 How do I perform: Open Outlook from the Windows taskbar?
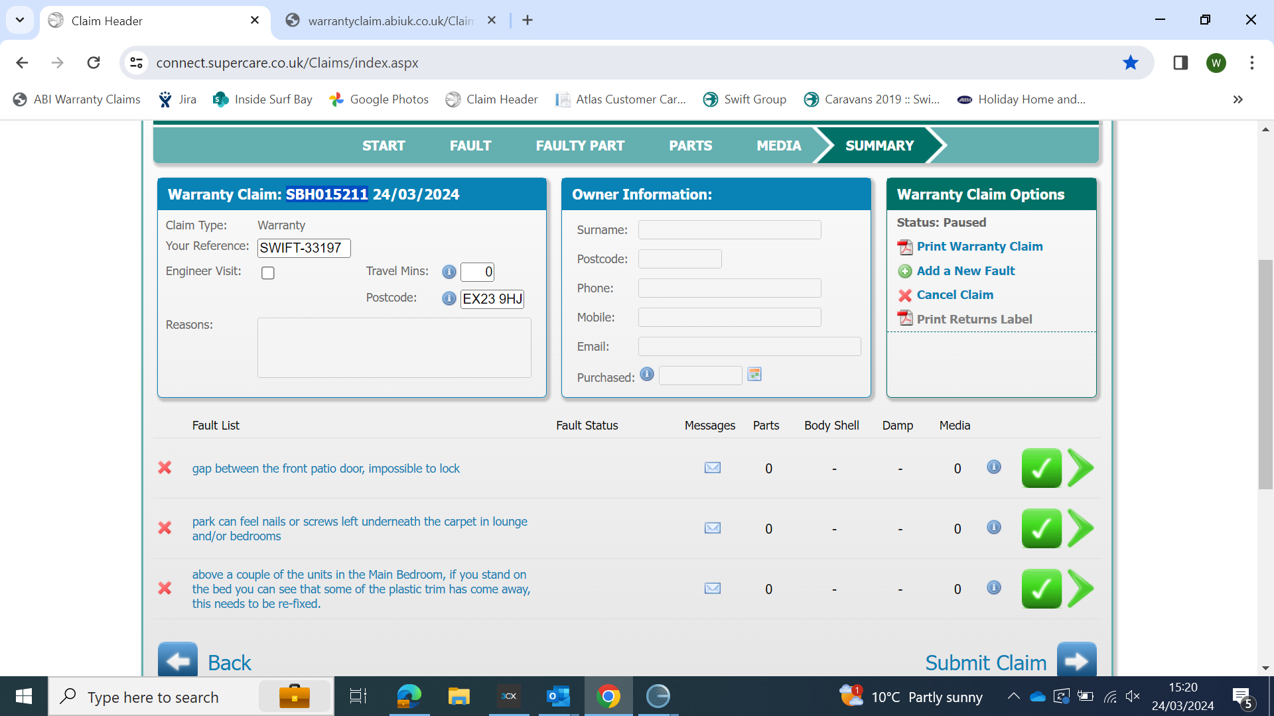click(x=558, y=697)
